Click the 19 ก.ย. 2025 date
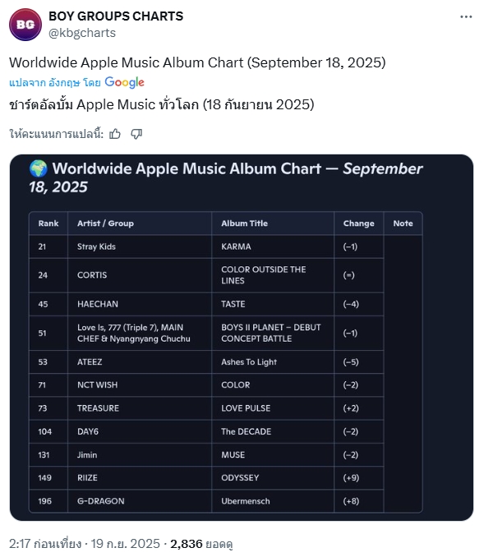The width and height of the screenshot is (484, 557). click(x=126, y=544)
